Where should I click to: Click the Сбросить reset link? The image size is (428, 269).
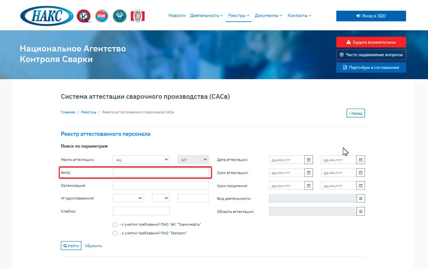(93, 246)
